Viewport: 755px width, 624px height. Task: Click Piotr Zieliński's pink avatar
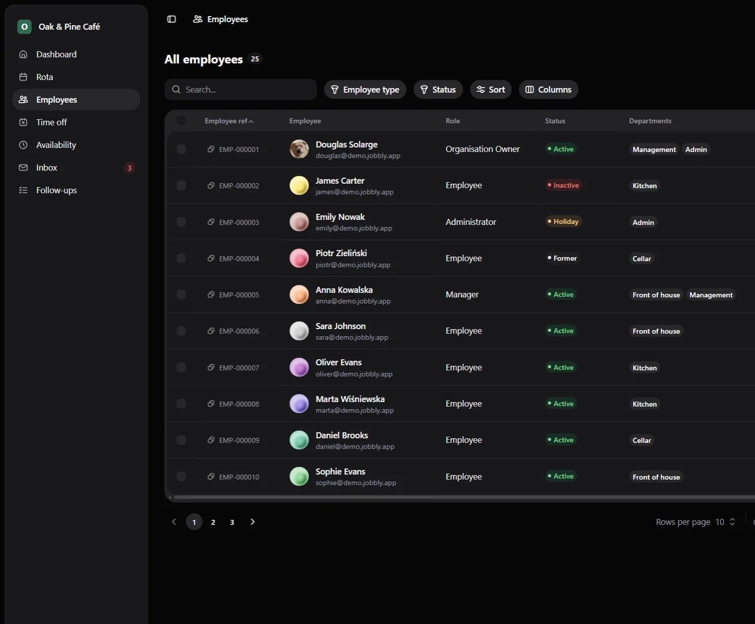299,258
